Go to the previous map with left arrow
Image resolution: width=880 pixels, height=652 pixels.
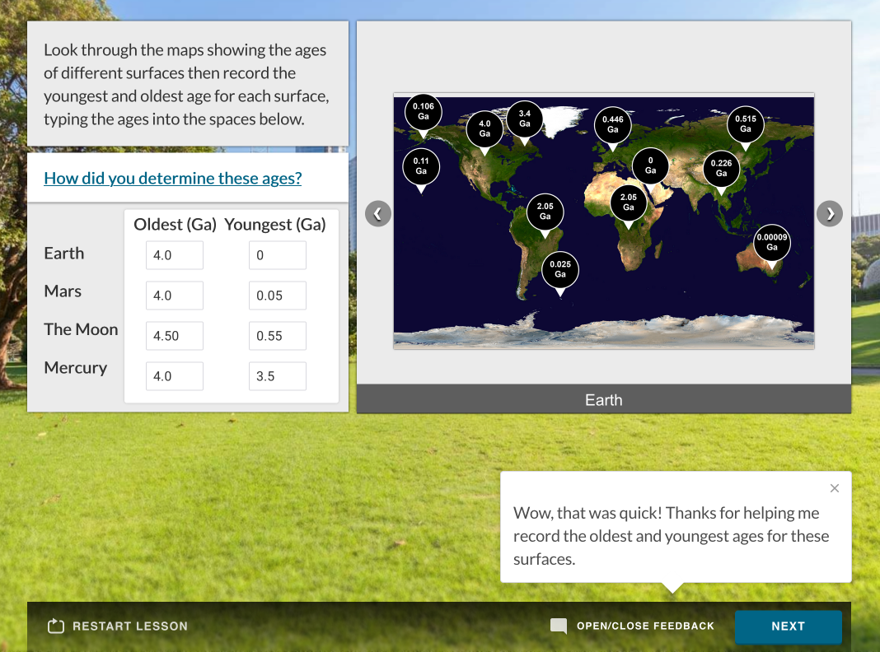click(377, 213)
